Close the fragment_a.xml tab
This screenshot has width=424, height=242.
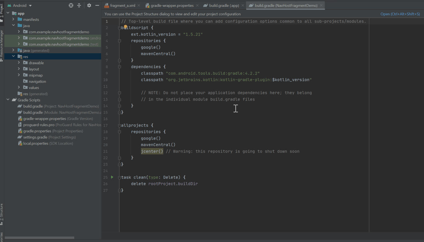[138, 6]
